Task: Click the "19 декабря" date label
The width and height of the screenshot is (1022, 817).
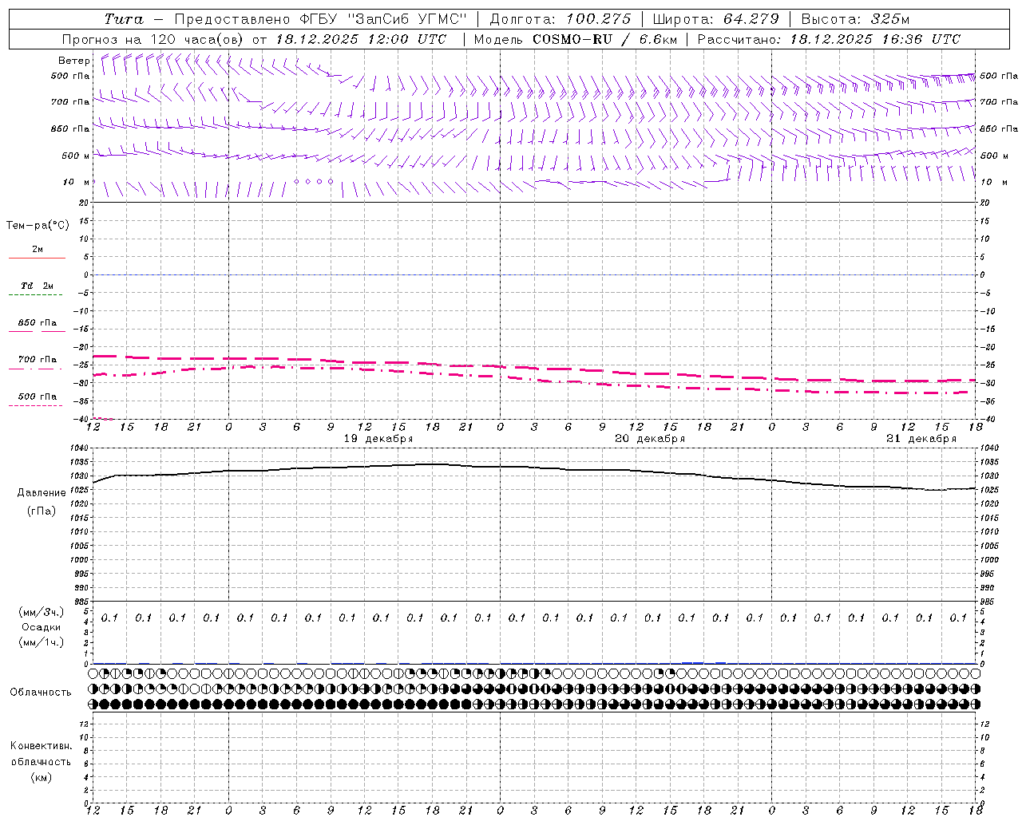Action: tap(378, 439)
